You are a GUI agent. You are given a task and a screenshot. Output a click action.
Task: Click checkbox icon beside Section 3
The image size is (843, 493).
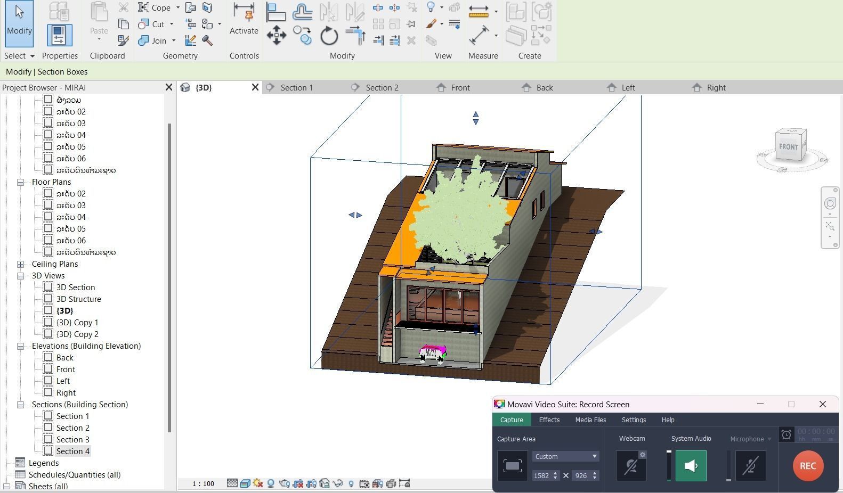(x=48, y=439)
